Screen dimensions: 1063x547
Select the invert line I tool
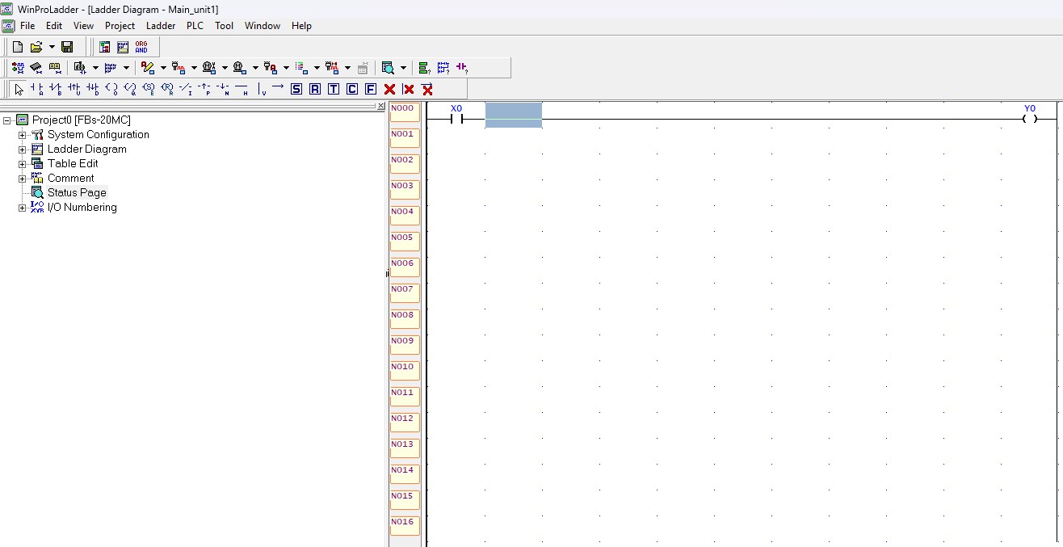[x=186, y=89]
